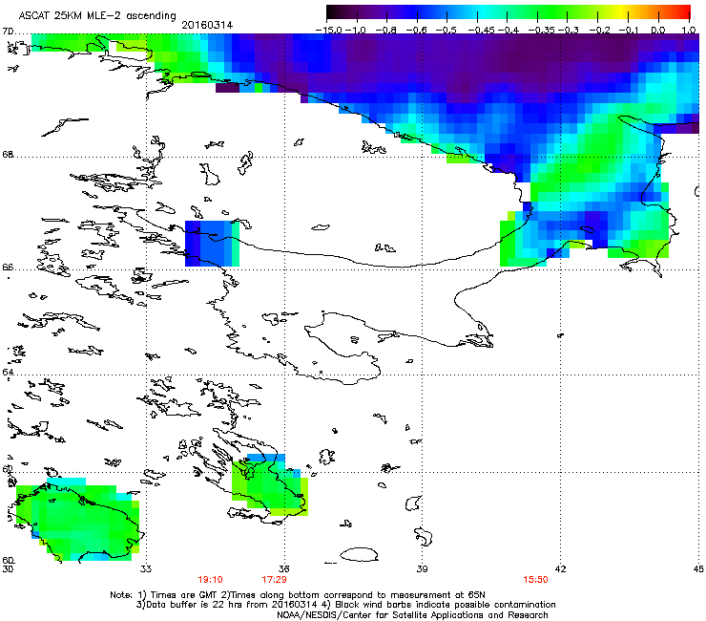706x621 pixels.
Task: Click the longitude label 36
Action: 284,569
